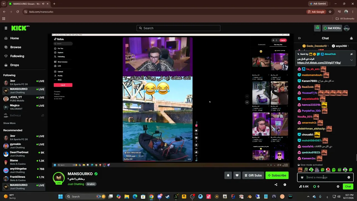Image resolution: width=357 pixels, height=201 pixels.
Task: Go back in Chrome
Action: tap(4, 12)
